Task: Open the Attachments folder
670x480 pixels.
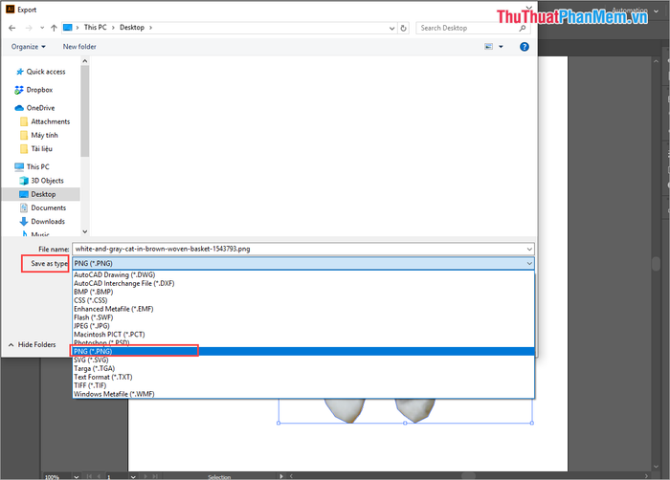Action: 45,121
